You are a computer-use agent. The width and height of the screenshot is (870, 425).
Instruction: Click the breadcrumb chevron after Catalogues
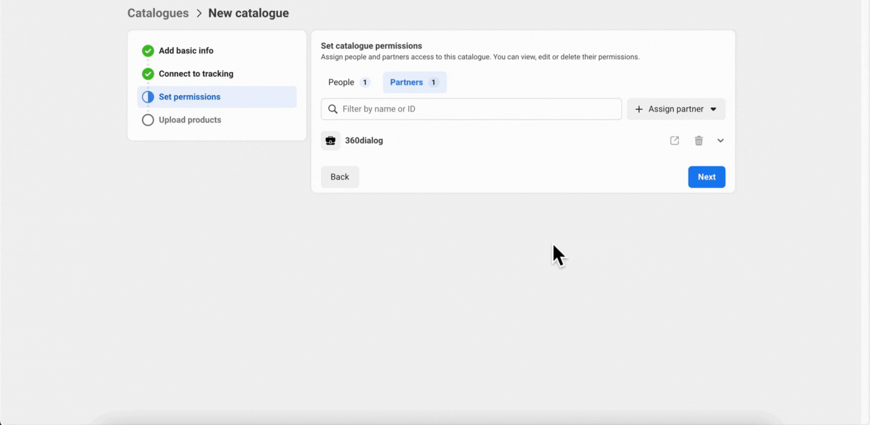(x=199, y=13)
